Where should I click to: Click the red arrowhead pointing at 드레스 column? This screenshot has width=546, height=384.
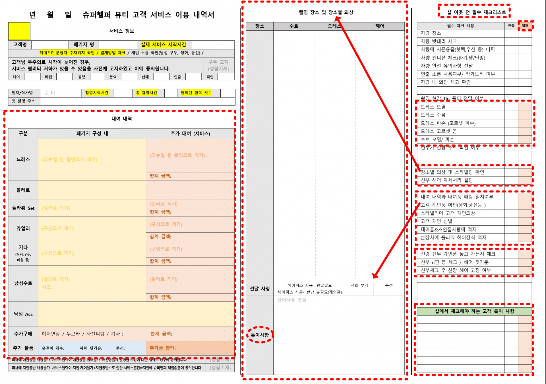[337, 19]
